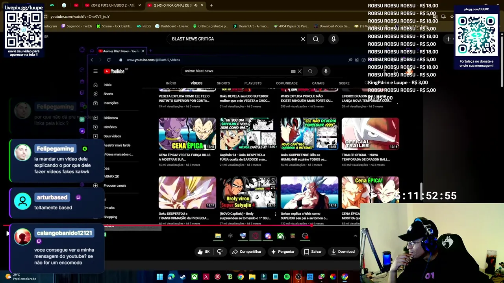Expand the inner taskbar hidden icons chevron
504x283 pixels.
[x=355, y=236]
